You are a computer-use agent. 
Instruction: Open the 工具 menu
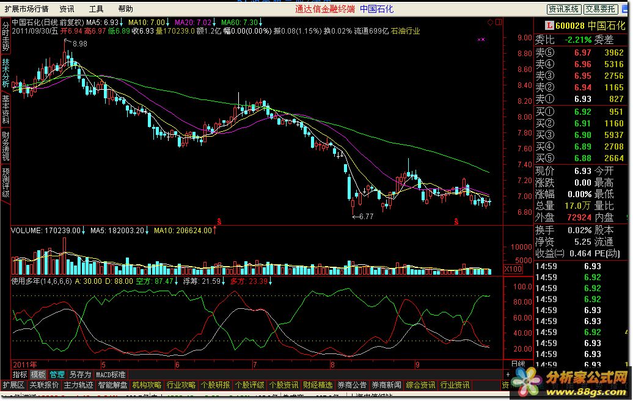pos(96,9)
